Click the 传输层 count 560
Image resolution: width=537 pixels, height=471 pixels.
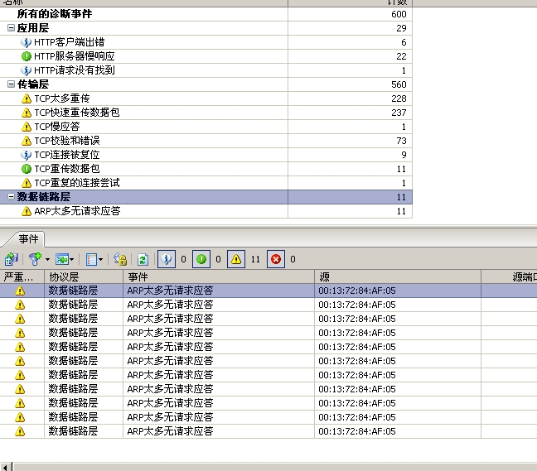(x=399, y=84)
